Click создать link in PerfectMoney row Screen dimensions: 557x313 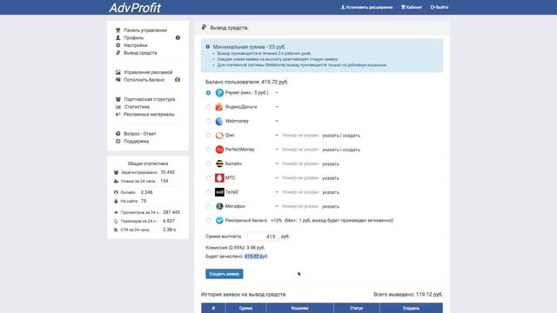pos(351,150)
